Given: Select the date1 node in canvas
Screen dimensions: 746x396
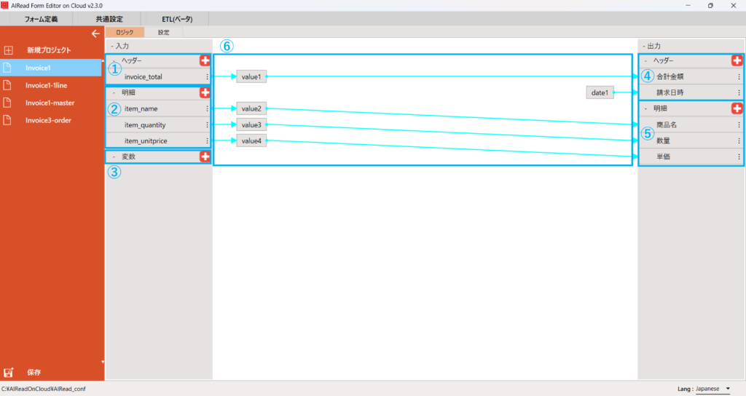Looking at the screenshot, I should click(601, 92).
